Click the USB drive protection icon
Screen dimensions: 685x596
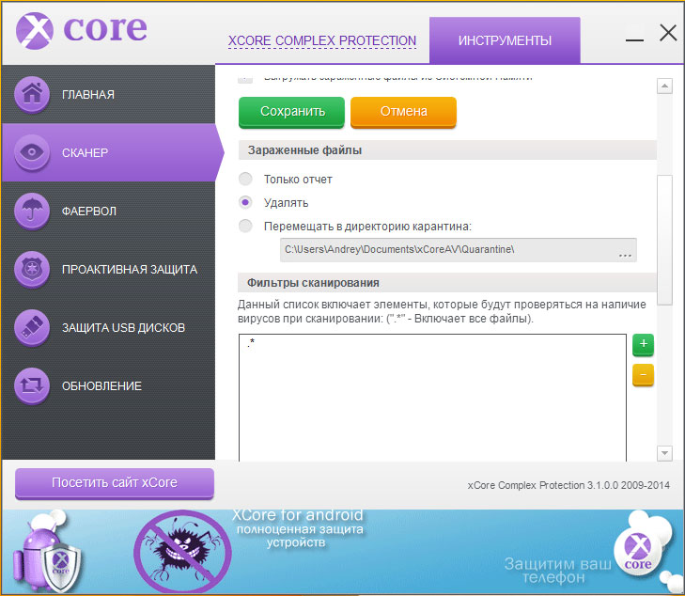pyautogui.click(x=32, y=327)
